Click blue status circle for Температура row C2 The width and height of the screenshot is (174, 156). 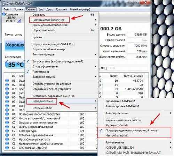pos(7,131)
